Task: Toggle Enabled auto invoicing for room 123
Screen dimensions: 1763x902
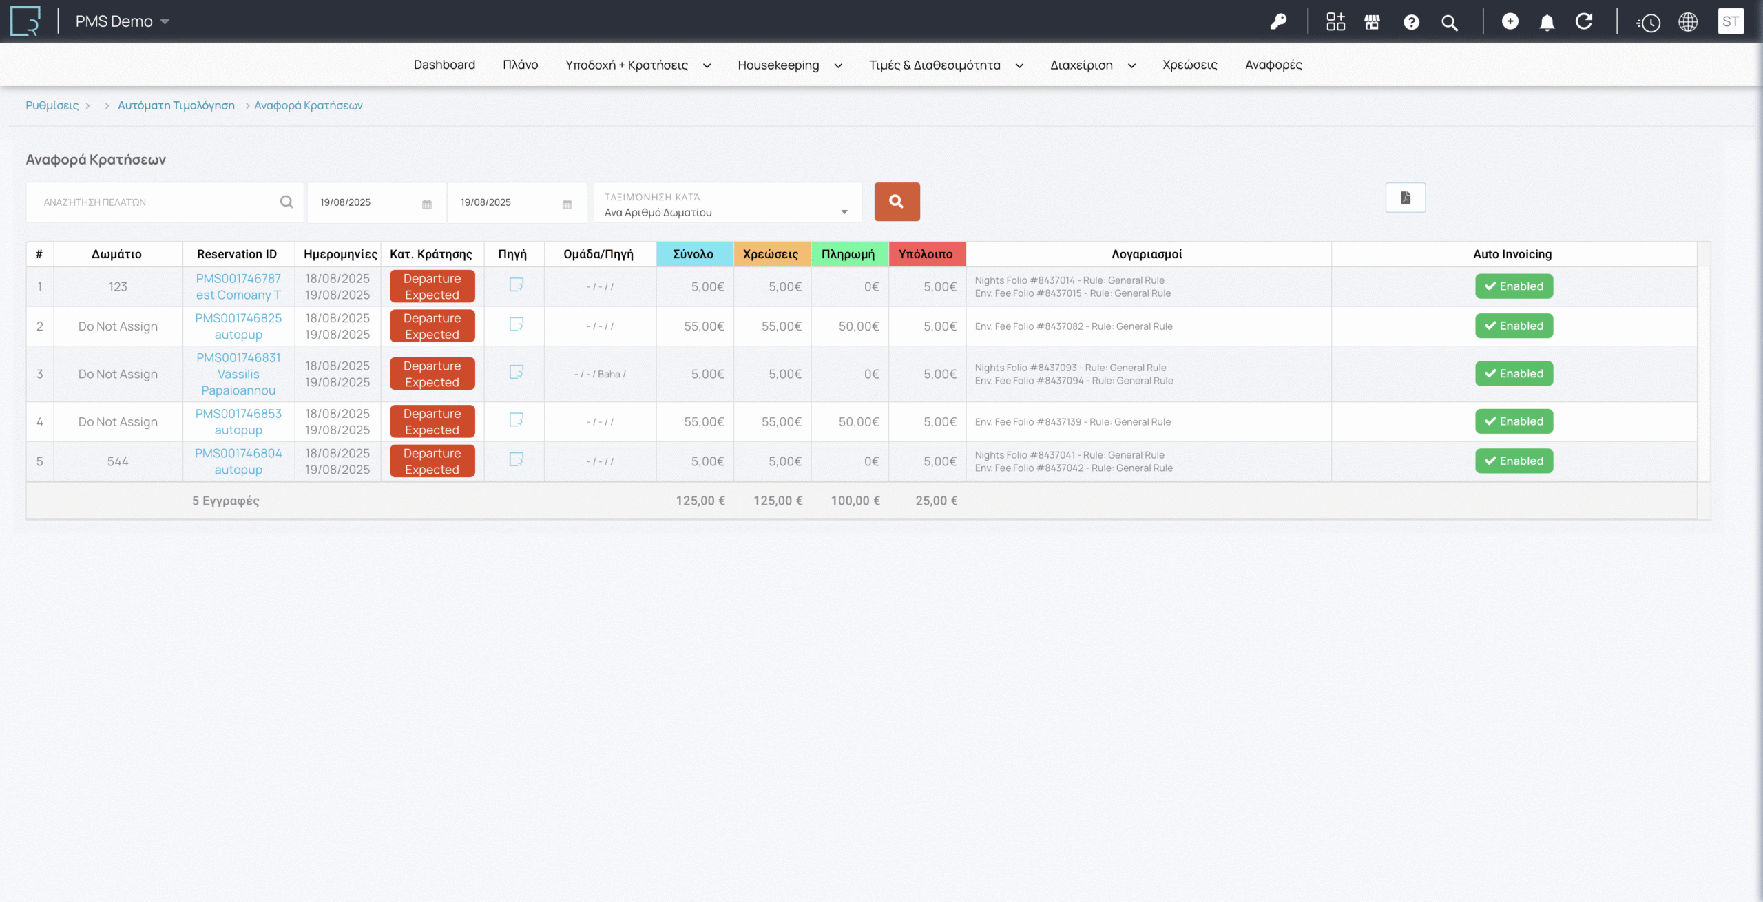Action: click(1514, 286)
